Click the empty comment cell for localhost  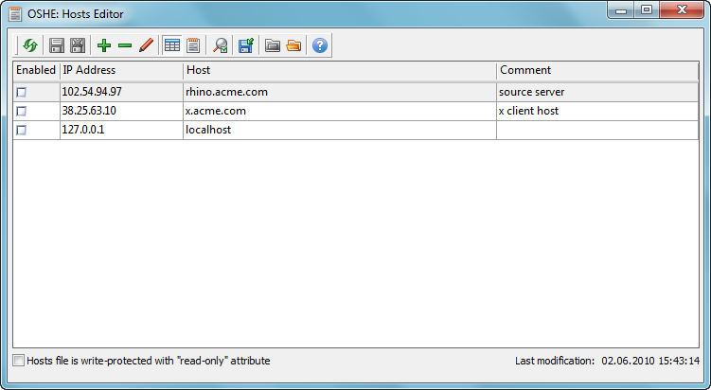pyautogui.click(x=597, y=130)
